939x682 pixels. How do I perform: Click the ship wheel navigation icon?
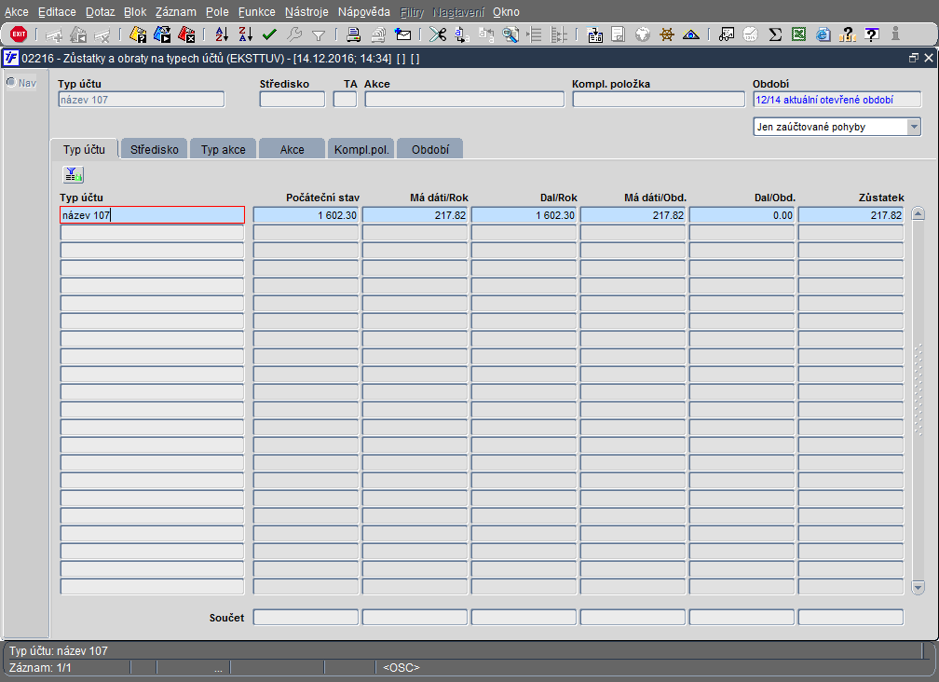(667, 34)
